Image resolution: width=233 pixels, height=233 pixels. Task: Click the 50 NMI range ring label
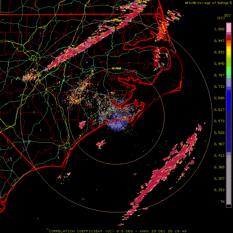[116, 68]
